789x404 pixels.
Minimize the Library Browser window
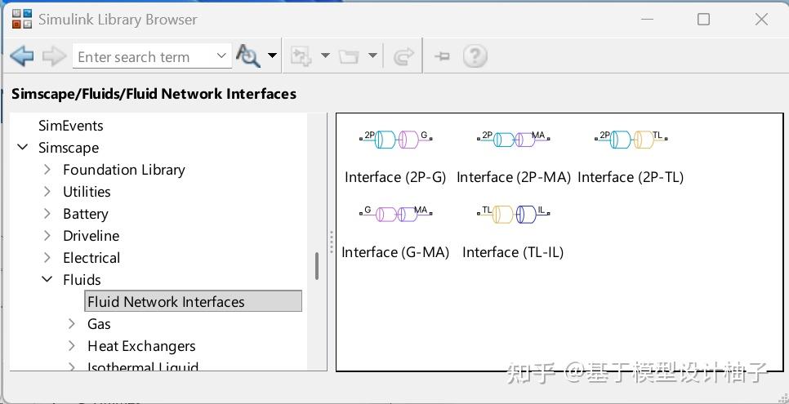tap(647, 19)
